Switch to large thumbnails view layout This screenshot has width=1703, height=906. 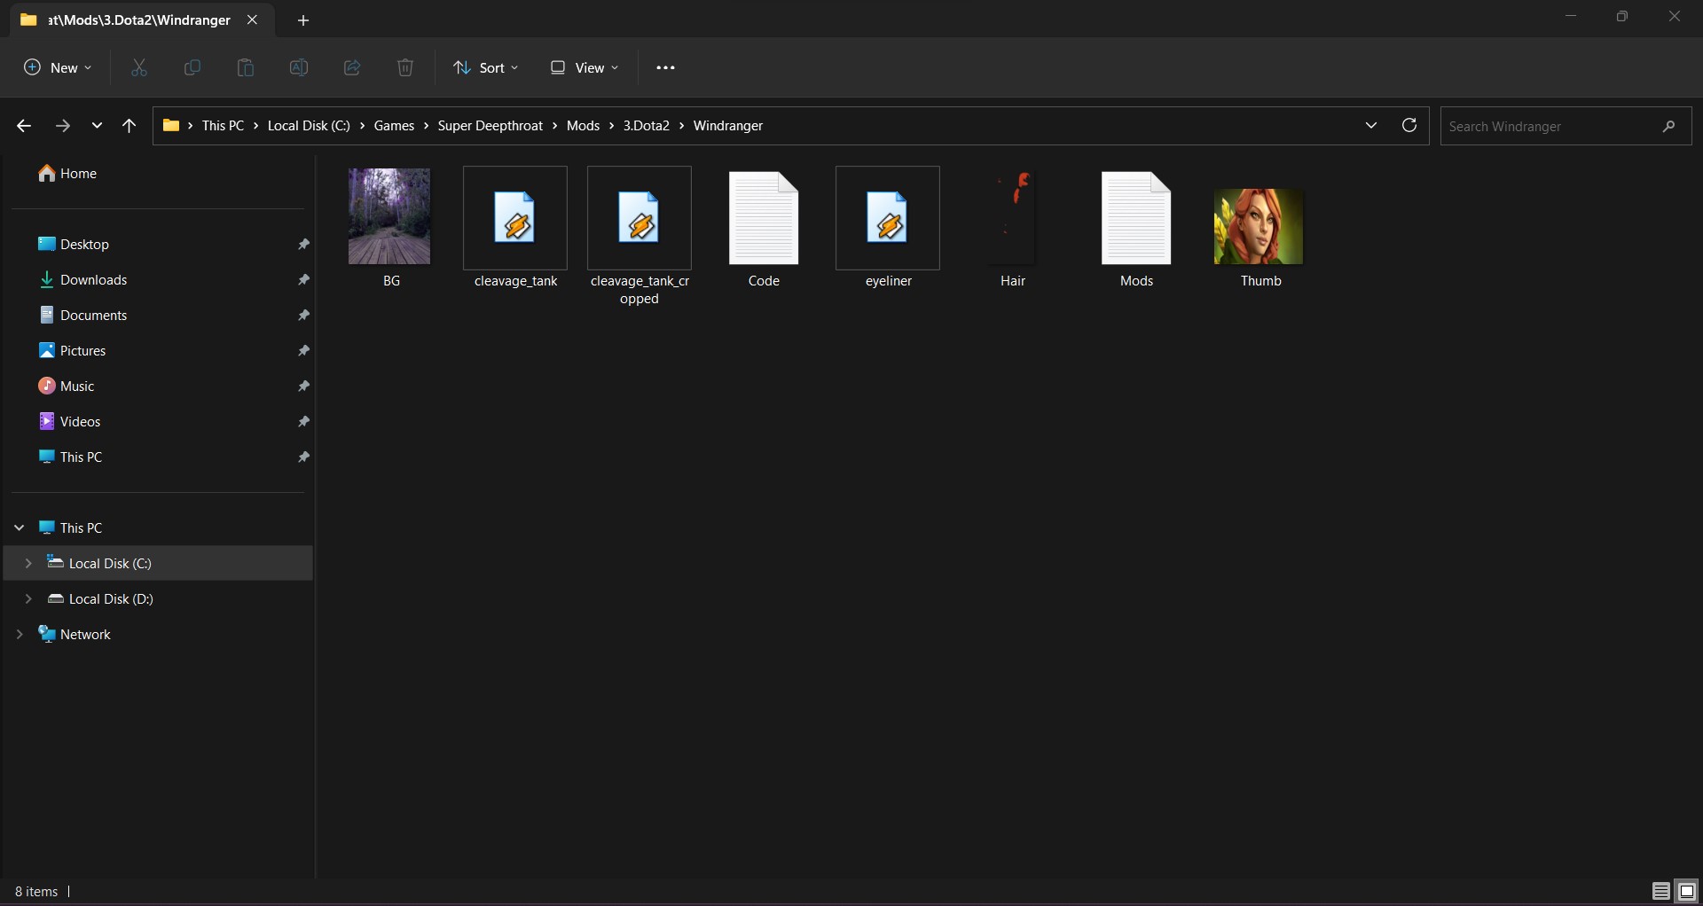[1686, 891]
